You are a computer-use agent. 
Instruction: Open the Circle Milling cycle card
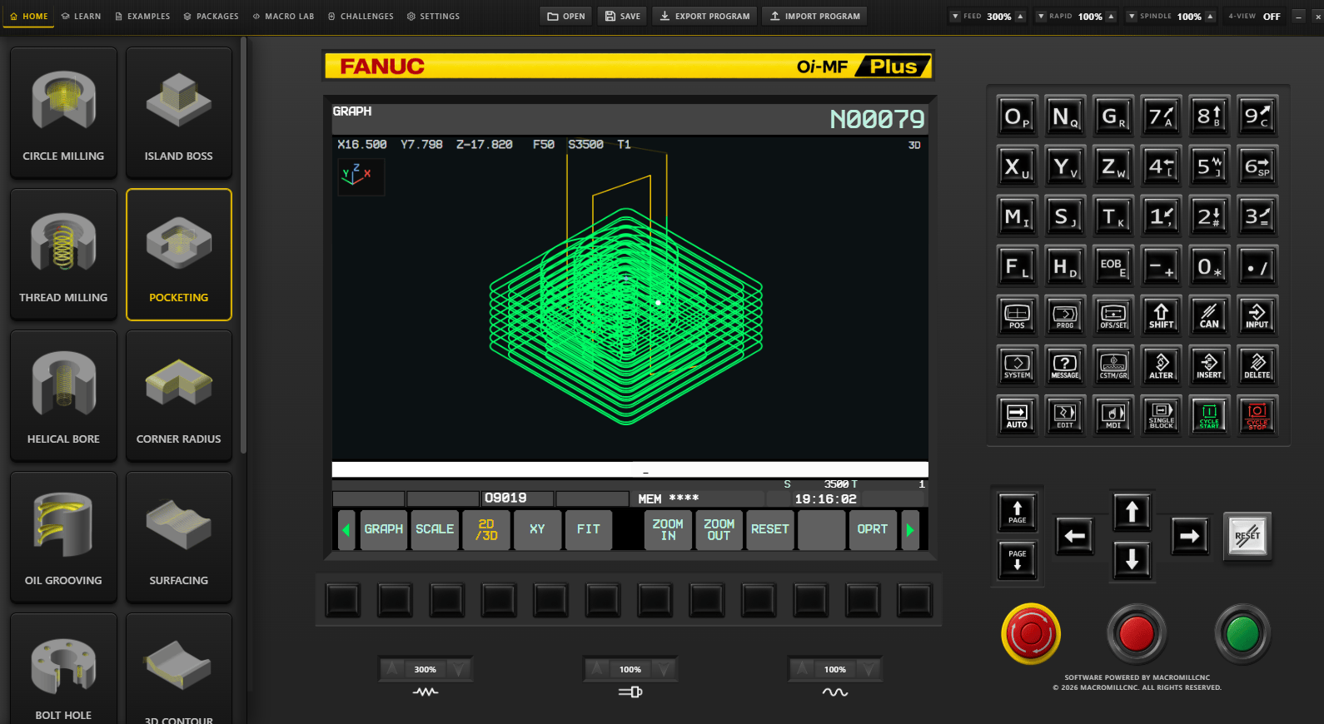pyautogui.click(x=63, y=113)
